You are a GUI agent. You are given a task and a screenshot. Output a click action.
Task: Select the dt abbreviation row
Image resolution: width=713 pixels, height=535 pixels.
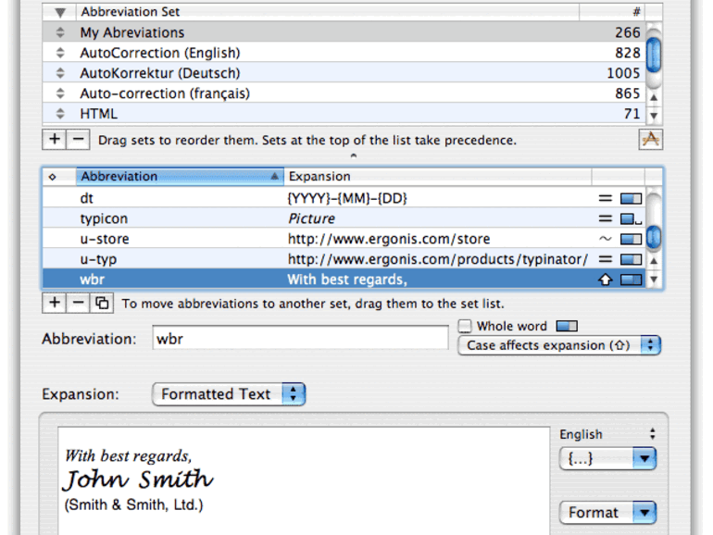(x=344, y=198)
